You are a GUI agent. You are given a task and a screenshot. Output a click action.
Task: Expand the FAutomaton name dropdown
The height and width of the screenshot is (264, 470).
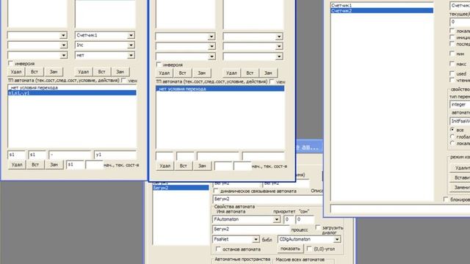(276, 219)
